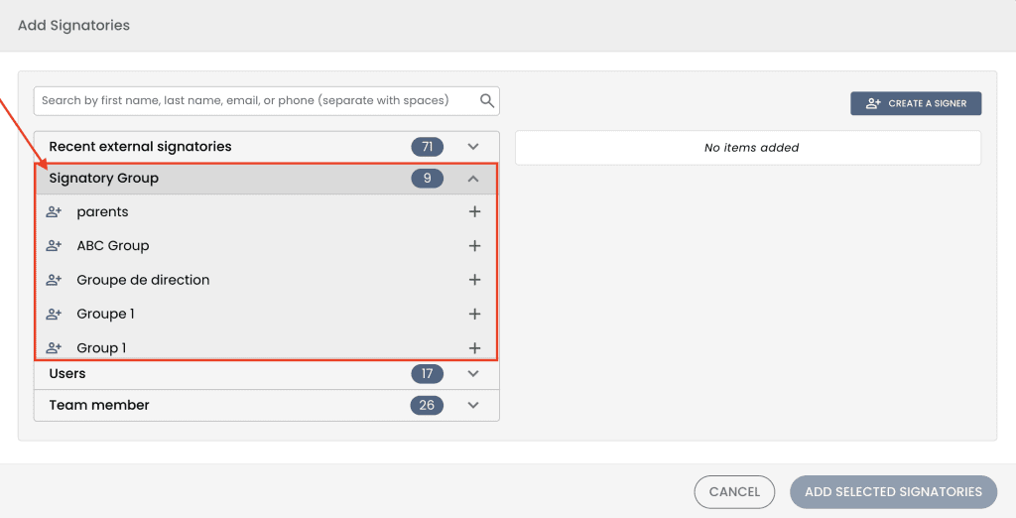Add the parents group with plus icon
Viewport: 1016px width, 518px height.
[474, 212]
